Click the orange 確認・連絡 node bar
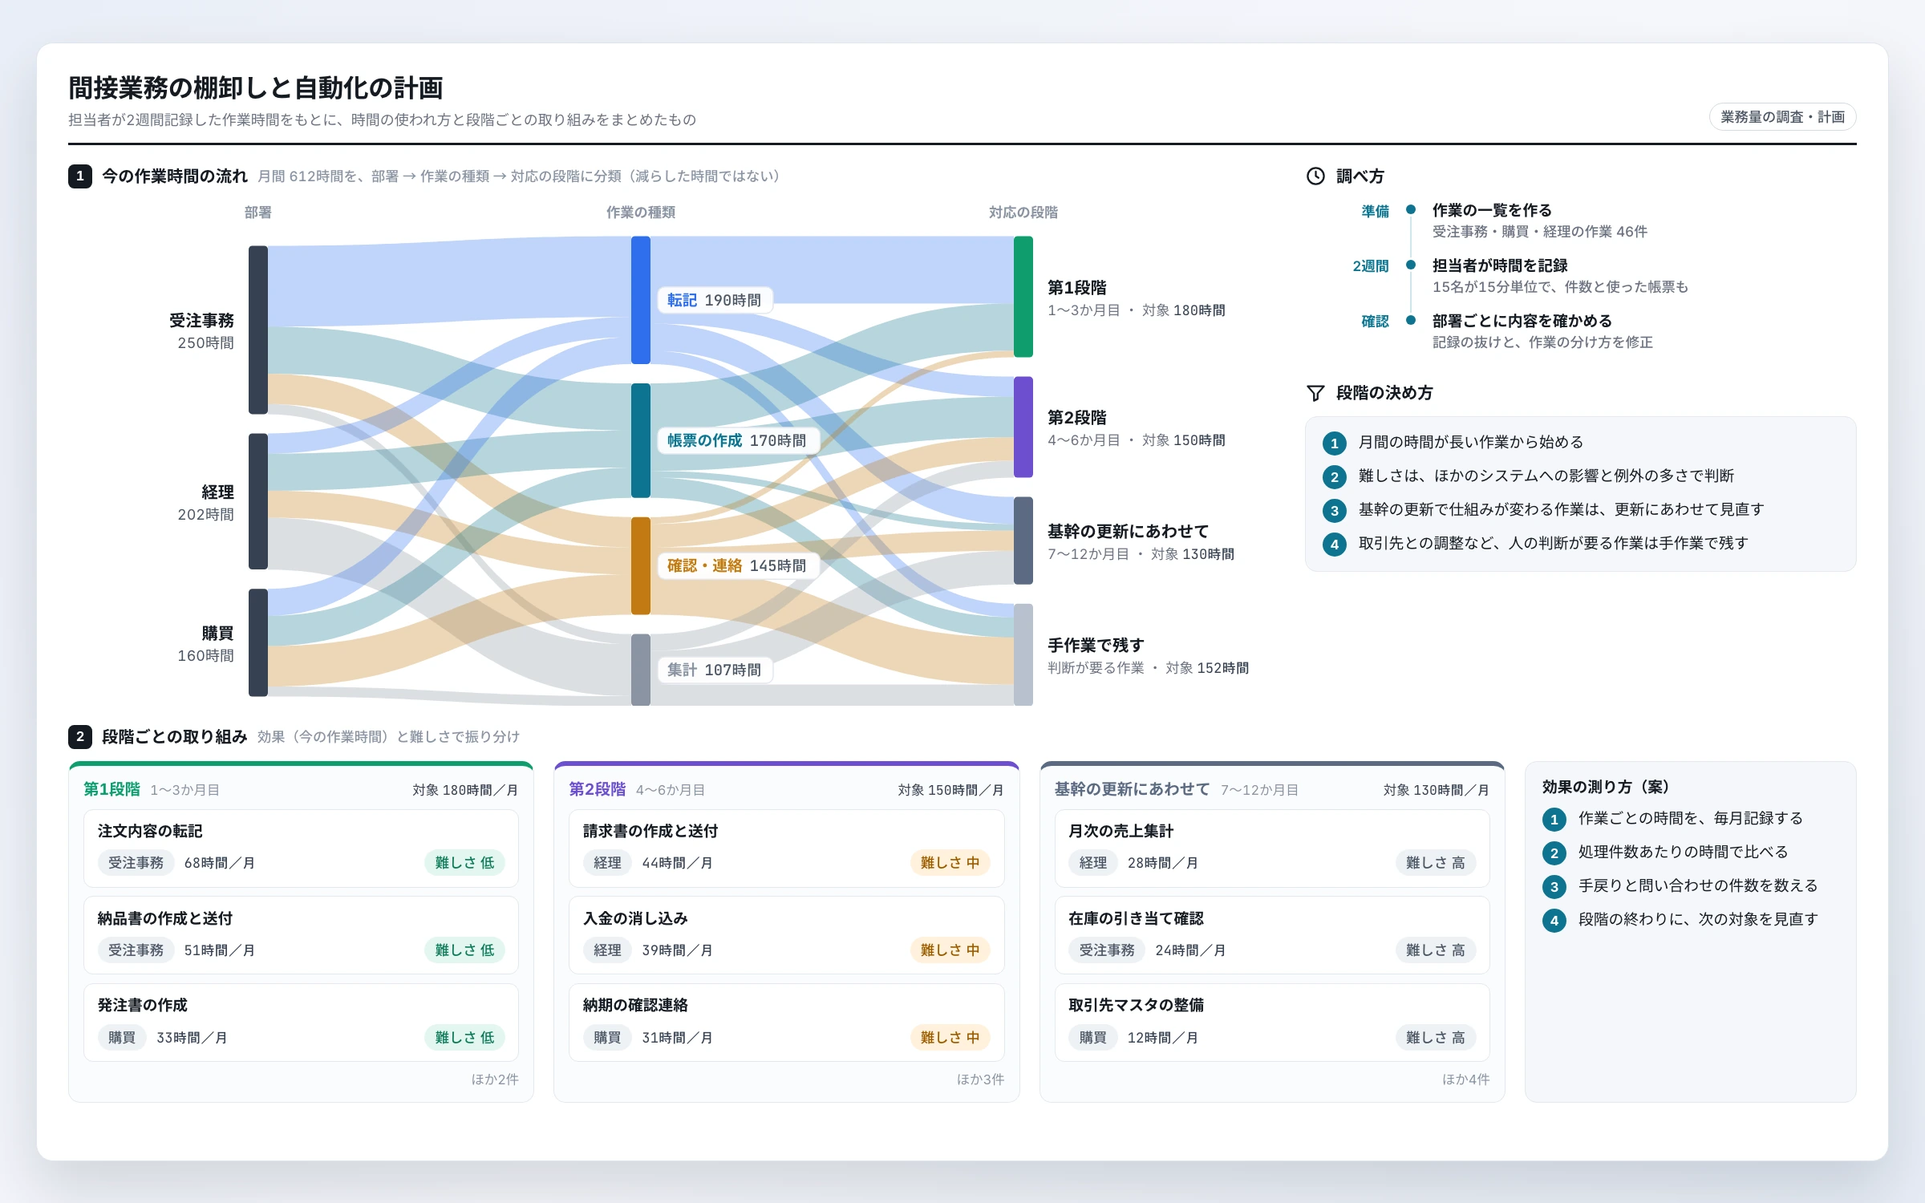The width and height of the screenshot is (1925, 1203). [641, 566]
